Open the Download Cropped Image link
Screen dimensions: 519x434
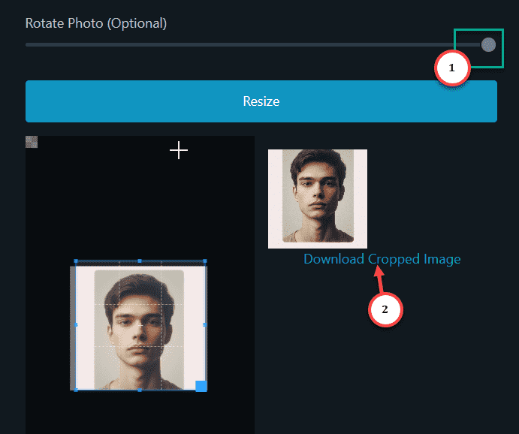[382, 259]
